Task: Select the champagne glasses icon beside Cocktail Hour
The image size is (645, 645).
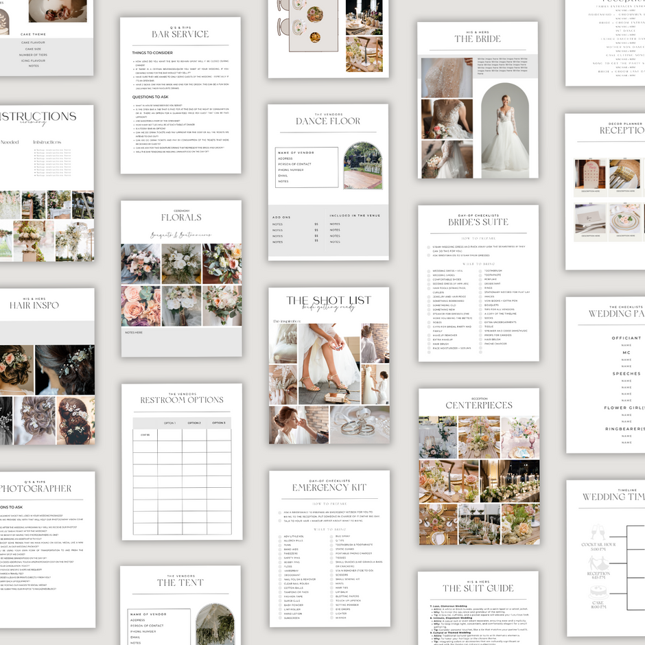Action: (598, 532)
